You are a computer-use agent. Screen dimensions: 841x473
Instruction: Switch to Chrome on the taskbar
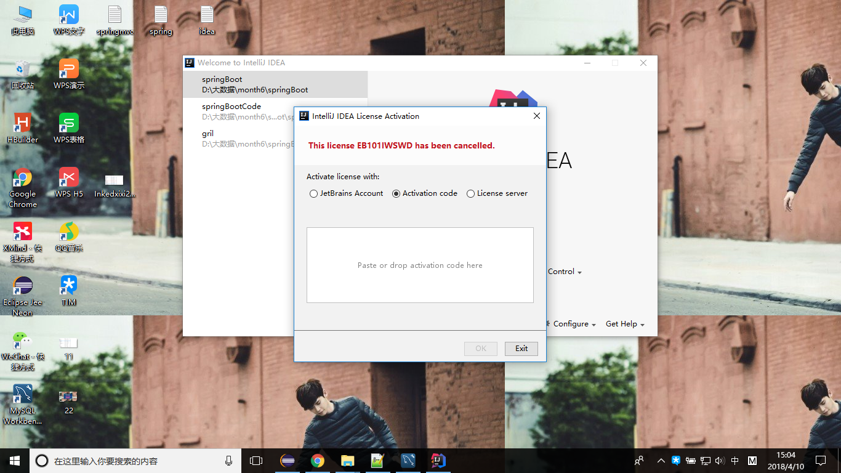318,461
